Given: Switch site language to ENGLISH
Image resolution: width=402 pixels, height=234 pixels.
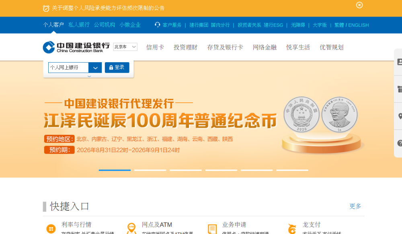Looking at the screenshot, I should point(359,25).
